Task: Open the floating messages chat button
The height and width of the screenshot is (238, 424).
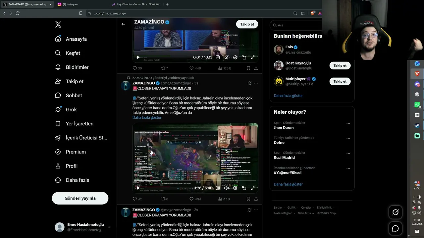Action: 395,228
